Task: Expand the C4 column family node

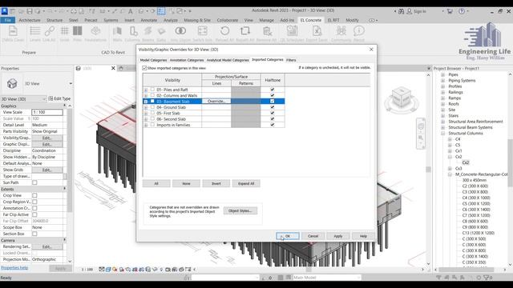Action: click(x=450, y=139)
